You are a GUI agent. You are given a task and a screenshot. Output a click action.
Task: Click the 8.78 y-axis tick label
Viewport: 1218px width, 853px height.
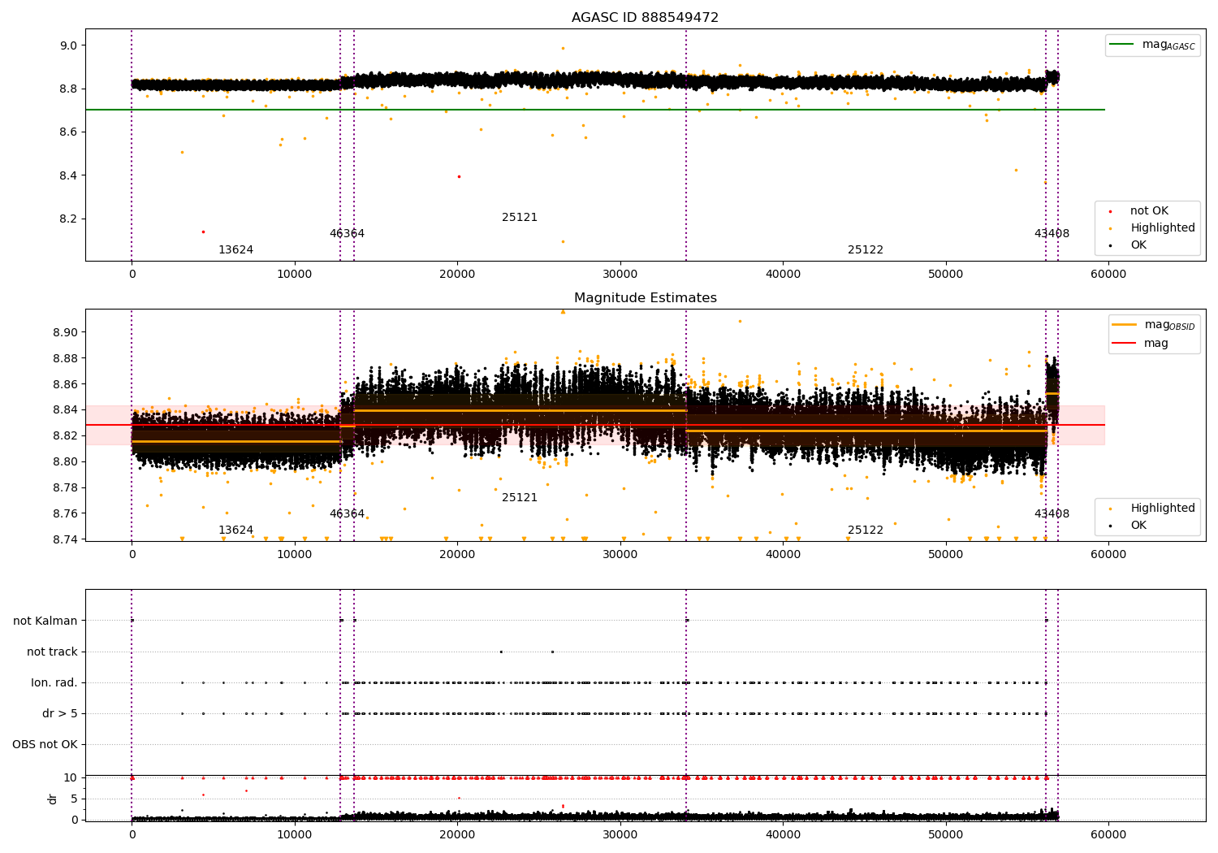tap(67, 488)
